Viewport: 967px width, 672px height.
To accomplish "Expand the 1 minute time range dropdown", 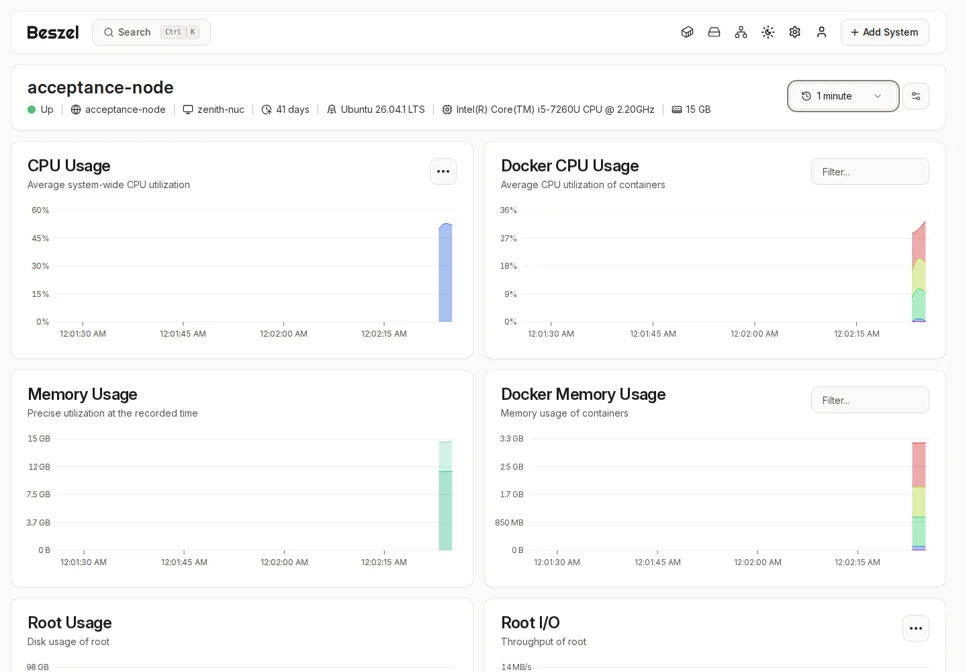I will click(x=843, y=96).
